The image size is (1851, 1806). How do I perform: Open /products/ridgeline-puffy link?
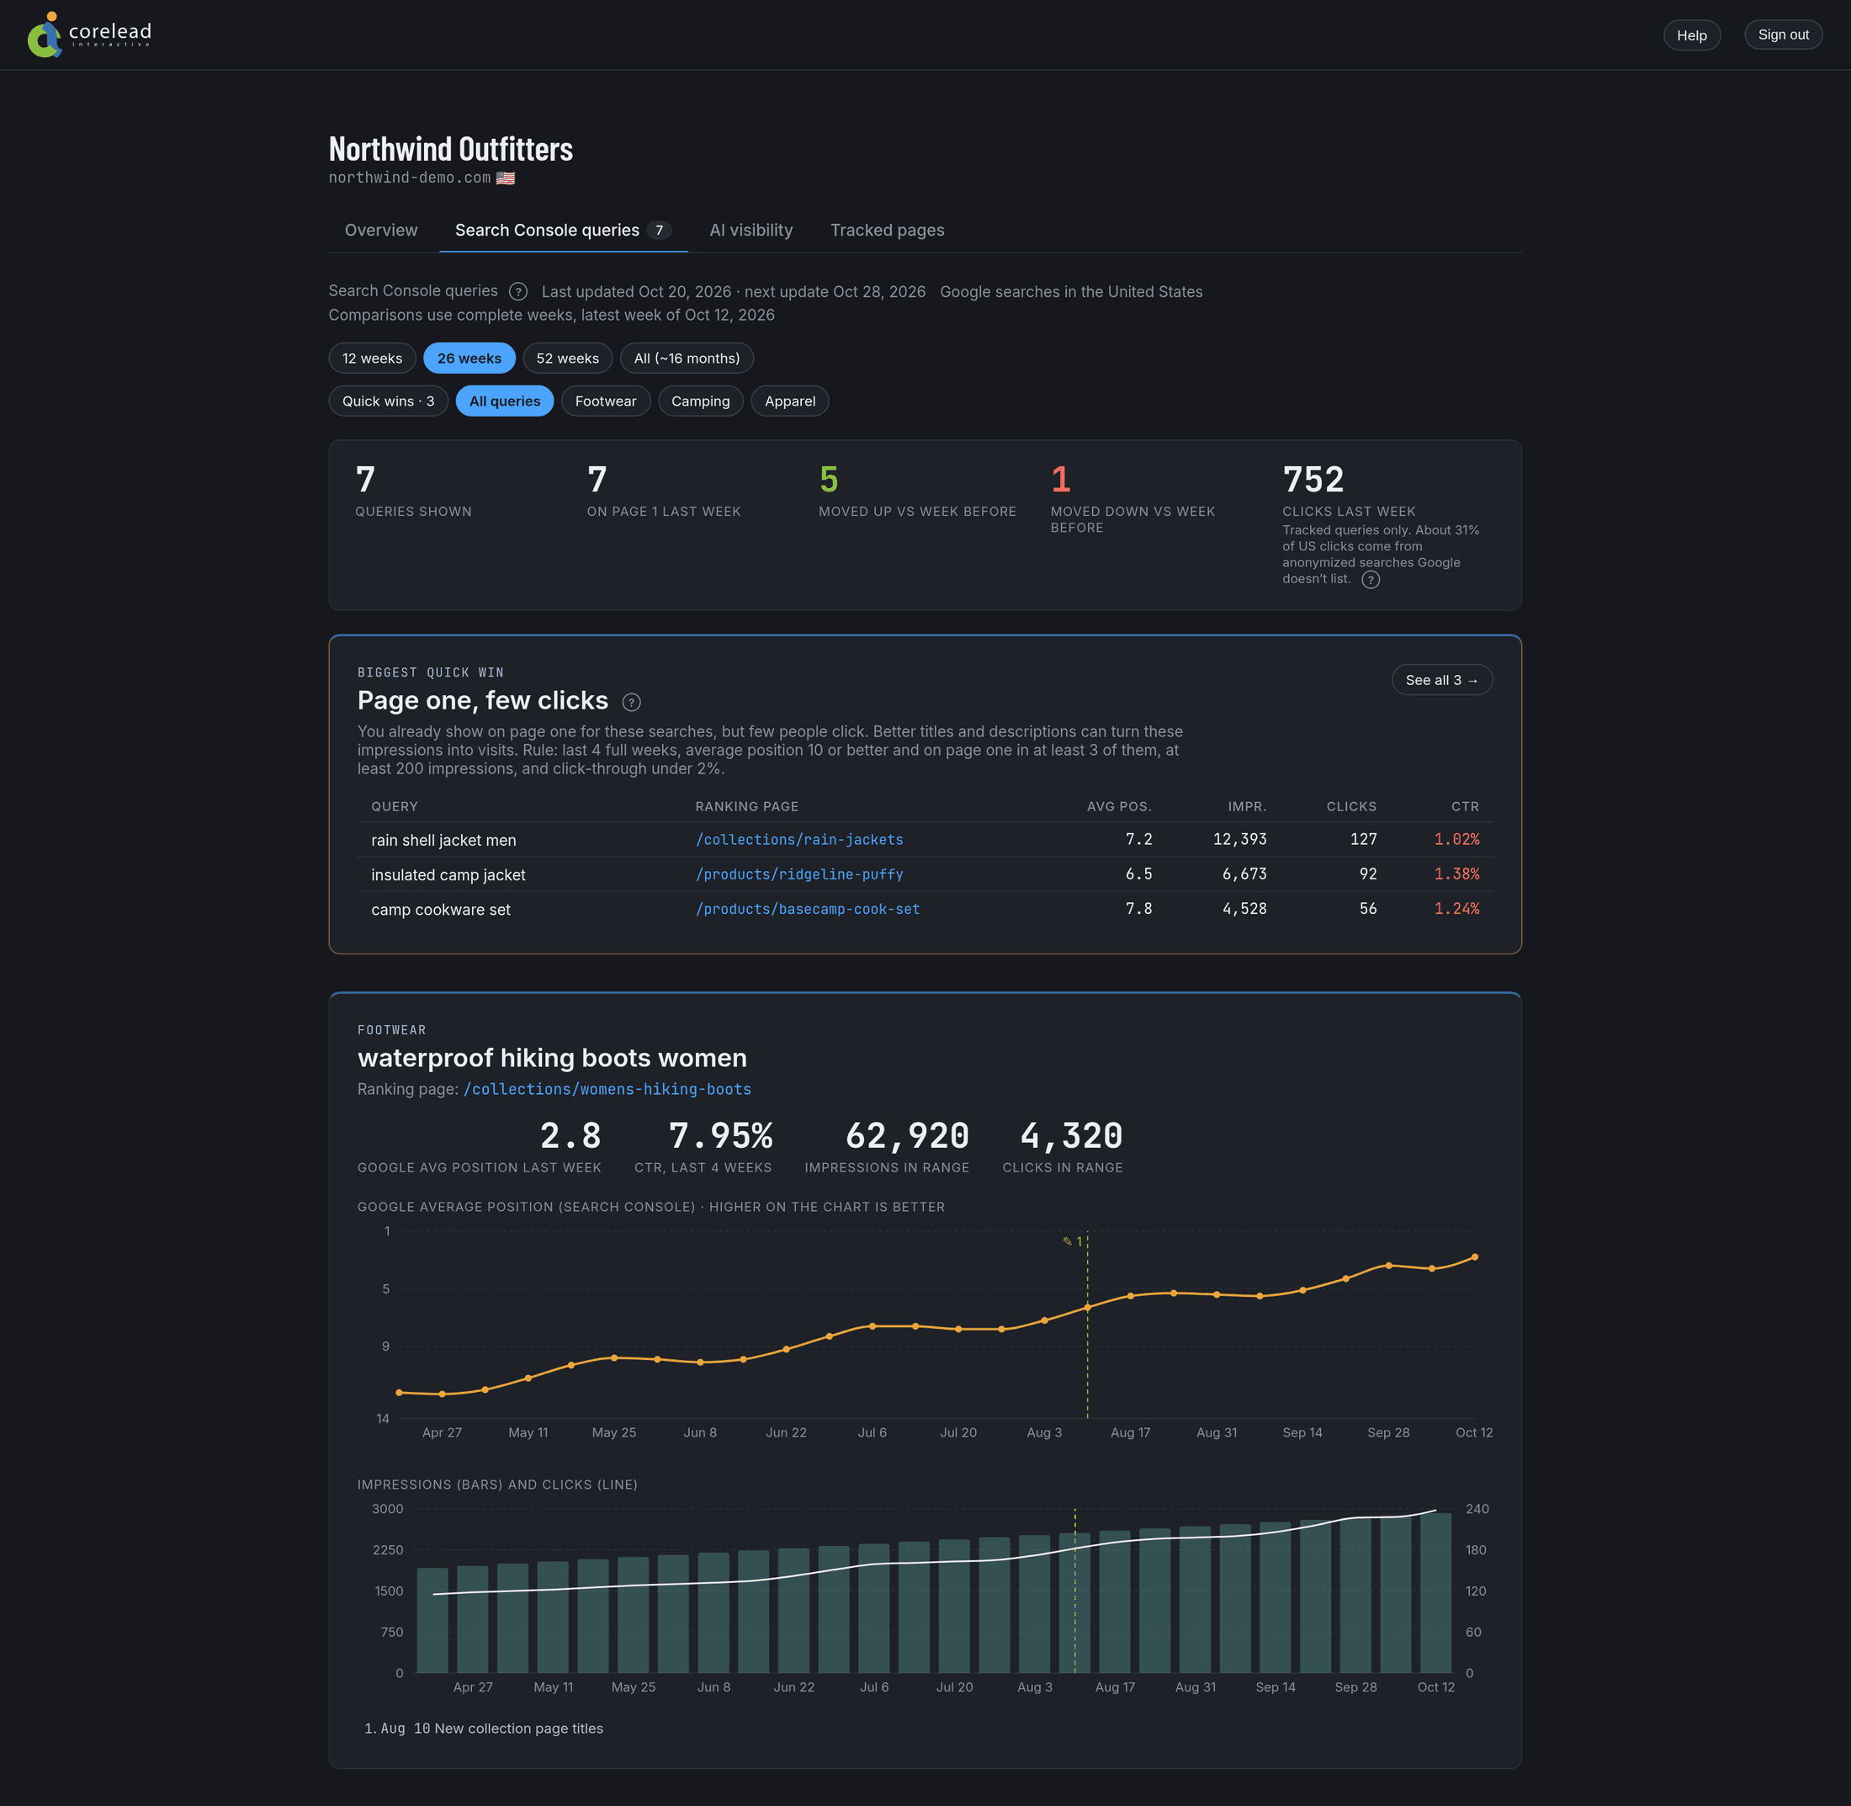point(798,874)
